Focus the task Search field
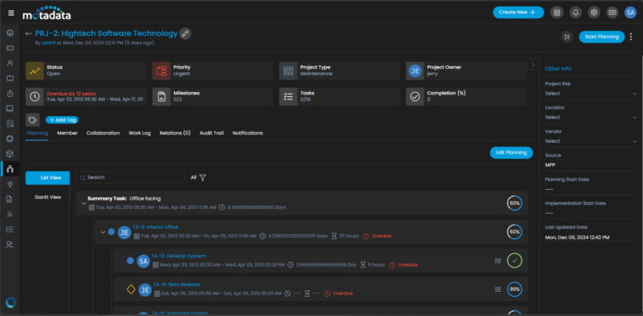 pos(130,178)
